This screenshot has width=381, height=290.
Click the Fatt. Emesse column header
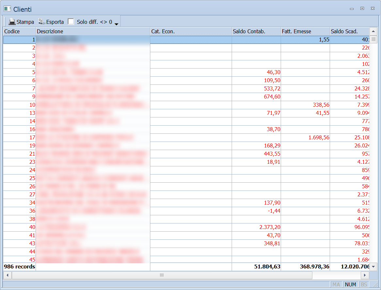point(306,31)
